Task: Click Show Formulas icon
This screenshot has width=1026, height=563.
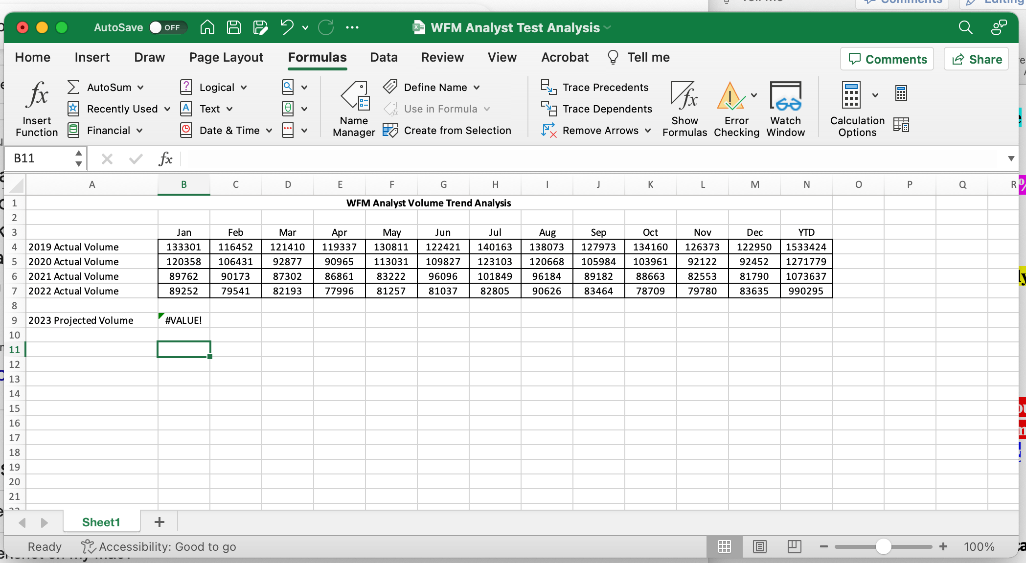Action: pyautogui.click(x=684, y=96)
